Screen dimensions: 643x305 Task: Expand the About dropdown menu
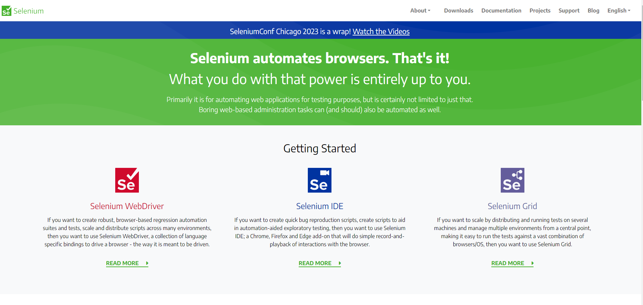point(420,10)
